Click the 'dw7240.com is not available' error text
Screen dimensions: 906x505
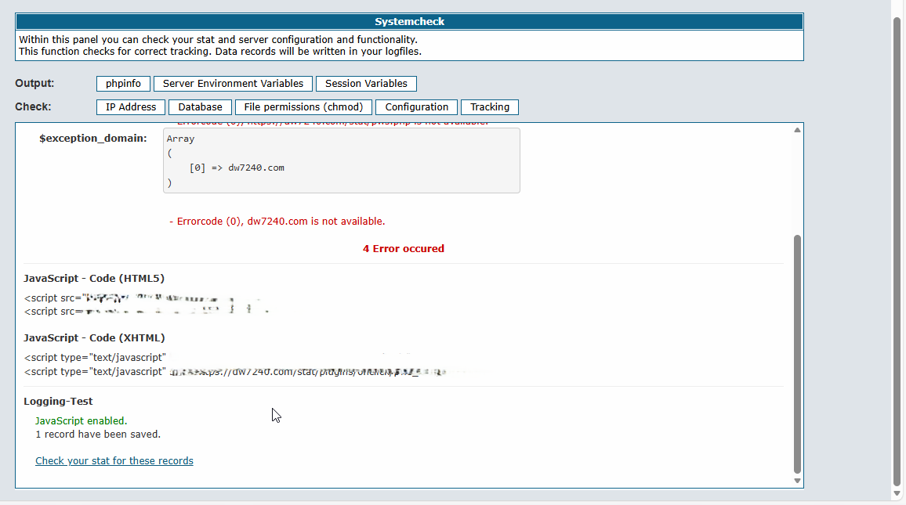[x=280, y=222]
